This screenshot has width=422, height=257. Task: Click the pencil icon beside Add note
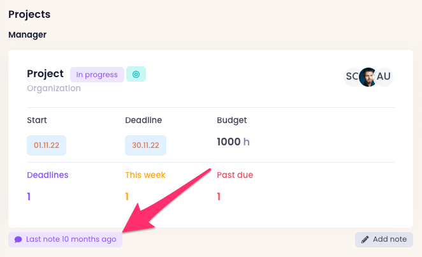(x=365, y=240)
